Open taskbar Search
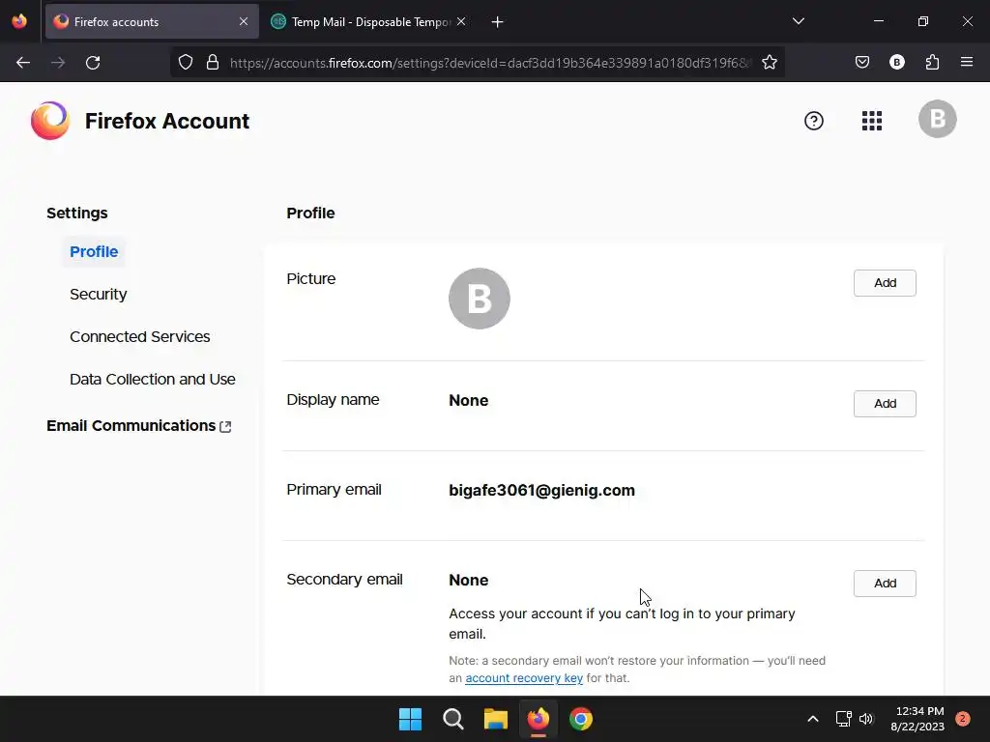This screenshot has height=742, width=990. click(452, 719)
